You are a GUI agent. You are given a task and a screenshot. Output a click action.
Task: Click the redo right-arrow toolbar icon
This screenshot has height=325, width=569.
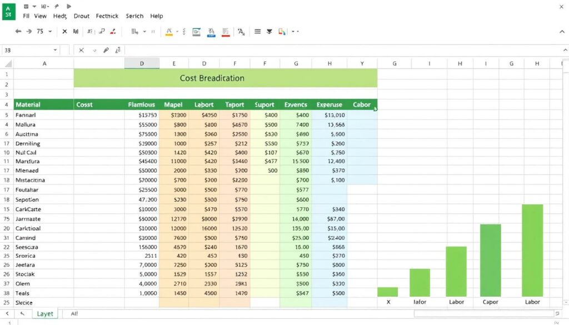tap(29, 32)
